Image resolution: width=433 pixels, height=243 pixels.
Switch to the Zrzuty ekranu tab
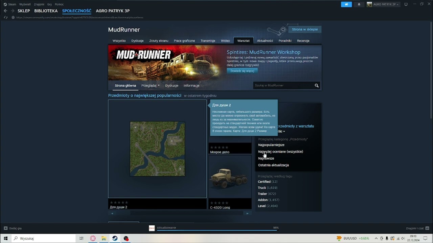[x=159, y=40]
